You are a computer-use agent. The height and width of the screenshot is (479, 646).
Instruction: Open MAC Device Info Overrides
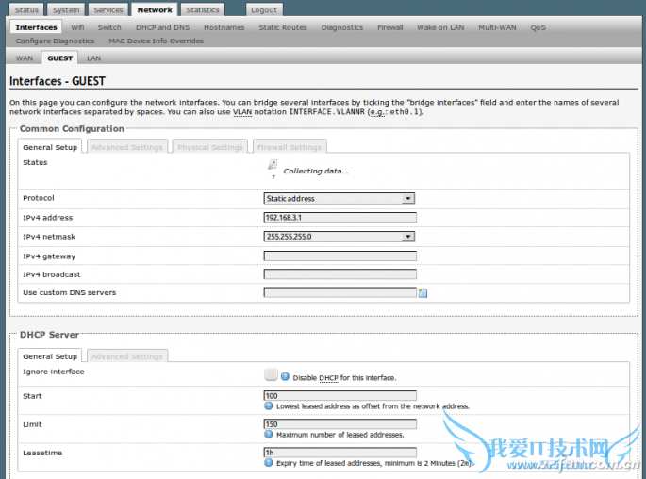tap(157, 41)
